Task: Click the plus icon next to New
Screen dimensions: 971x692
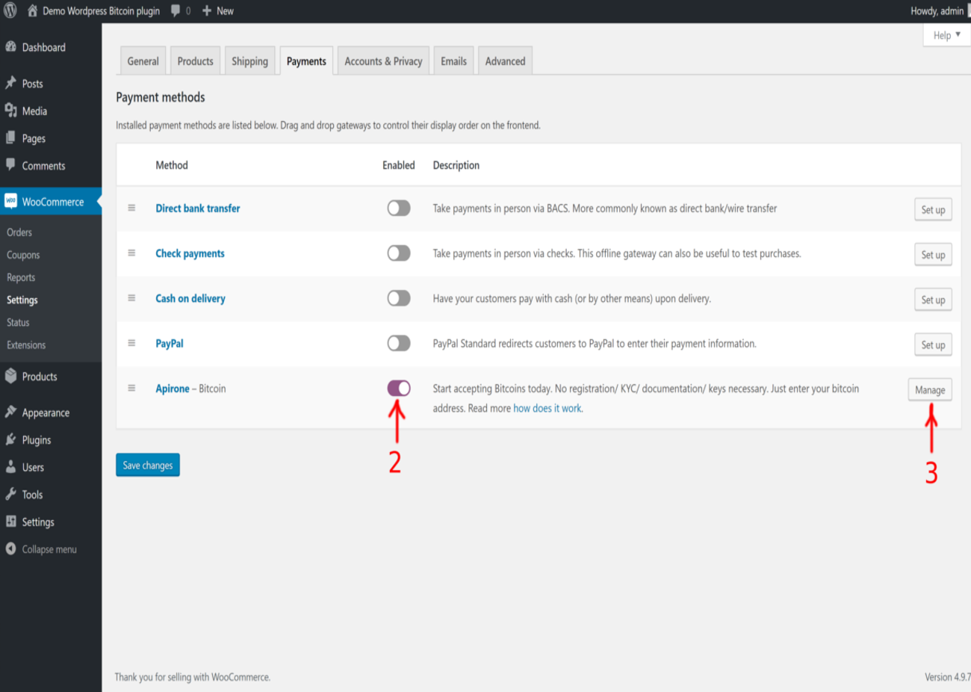Action: pyautogui.click(x=207, y=10)
